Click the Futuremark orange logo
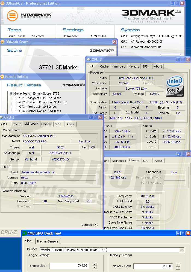Screen dimensions: 191x272 tap(12, 16)
